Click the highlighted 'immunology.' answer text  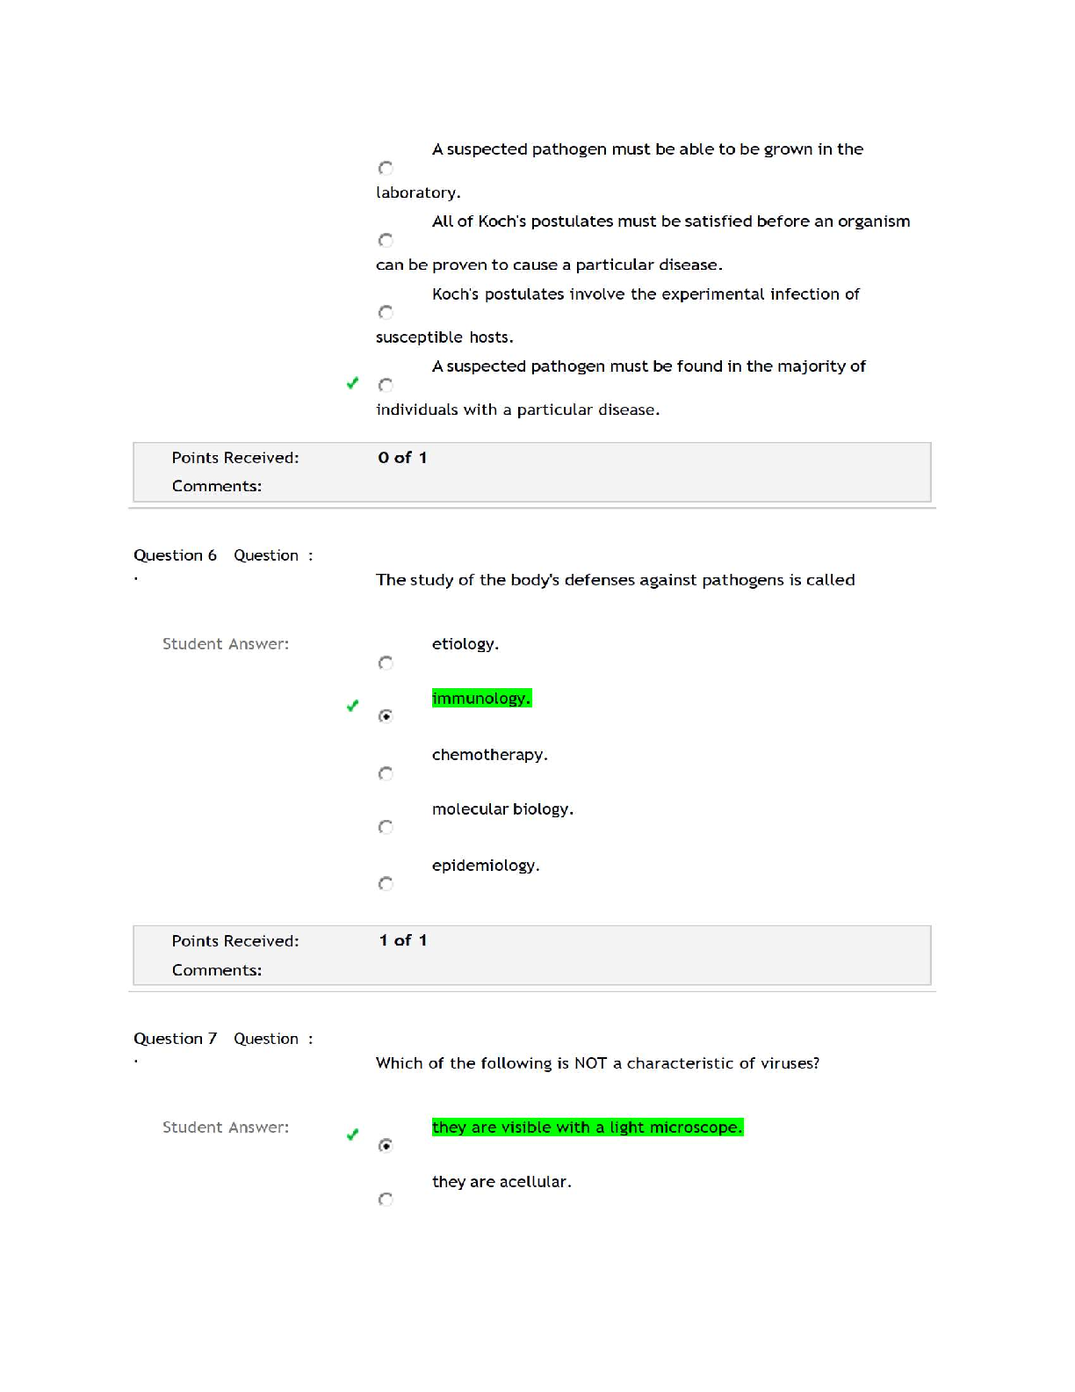[x=481, y=699]
